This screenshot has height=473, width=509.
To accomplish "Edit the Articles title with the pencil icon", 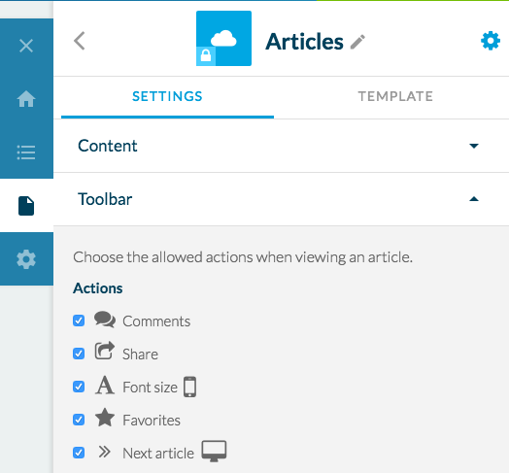I will tap(357, 42).
